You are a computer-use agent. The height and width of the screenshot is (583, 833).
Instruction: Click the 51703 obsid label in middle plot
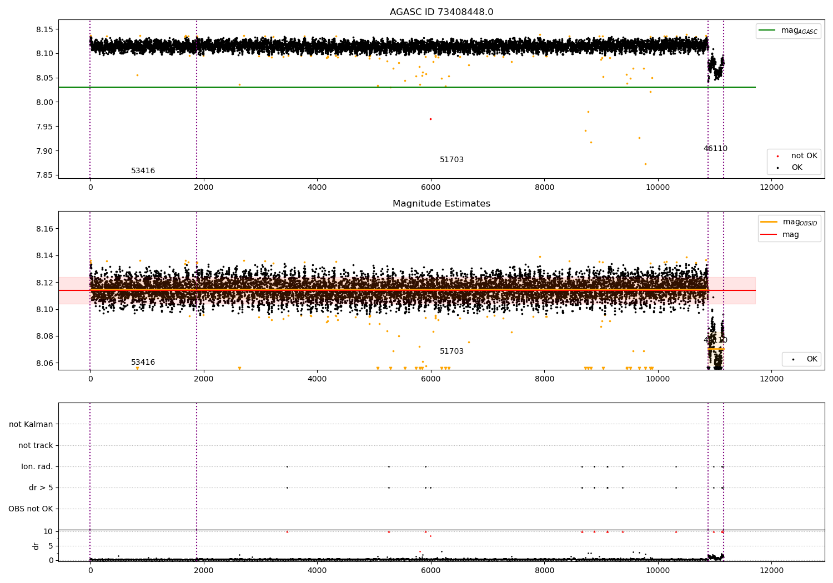click(x=451, y=351)
